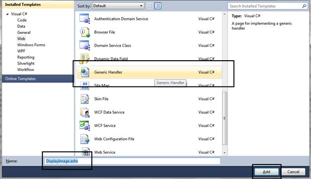Click the Domain Service Class label
311x179 pixels.
click(112, 45)
